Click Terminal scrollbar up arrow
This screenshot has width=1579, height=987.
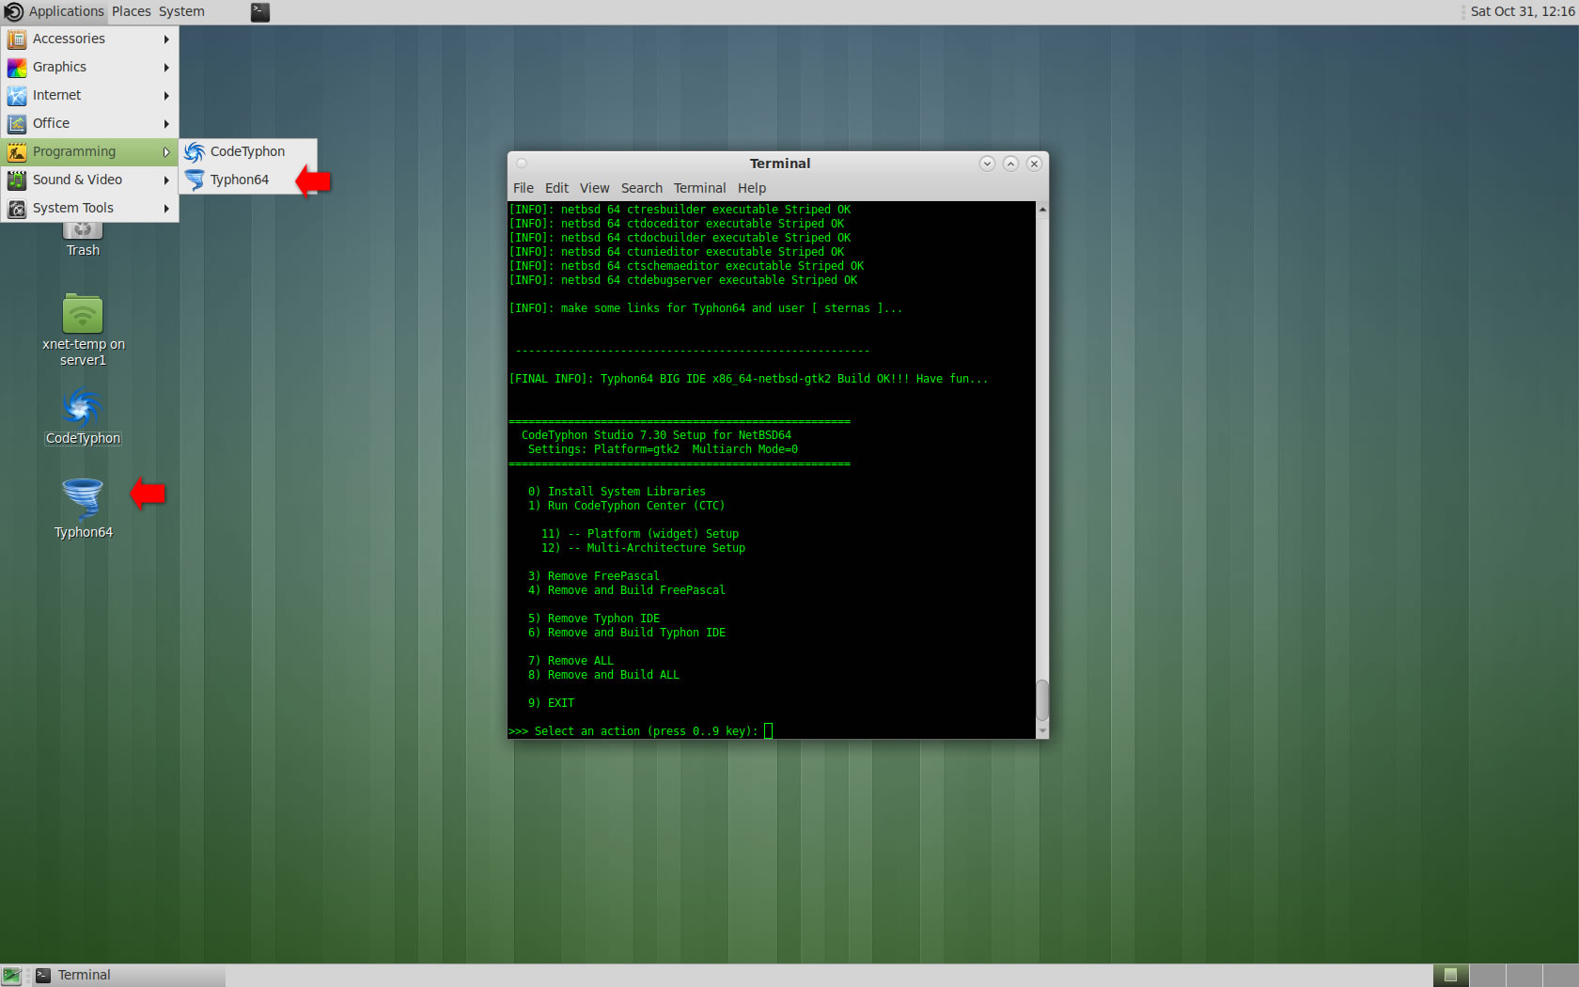click(x=1042, y=209)
